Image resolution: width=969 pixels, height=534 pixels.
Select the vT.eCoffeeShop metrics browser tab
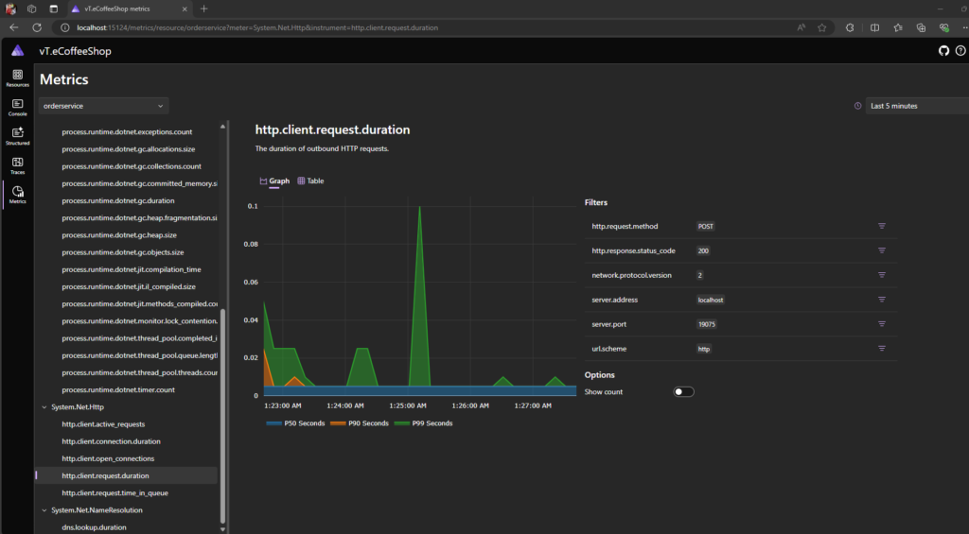(x=130, y=9)
